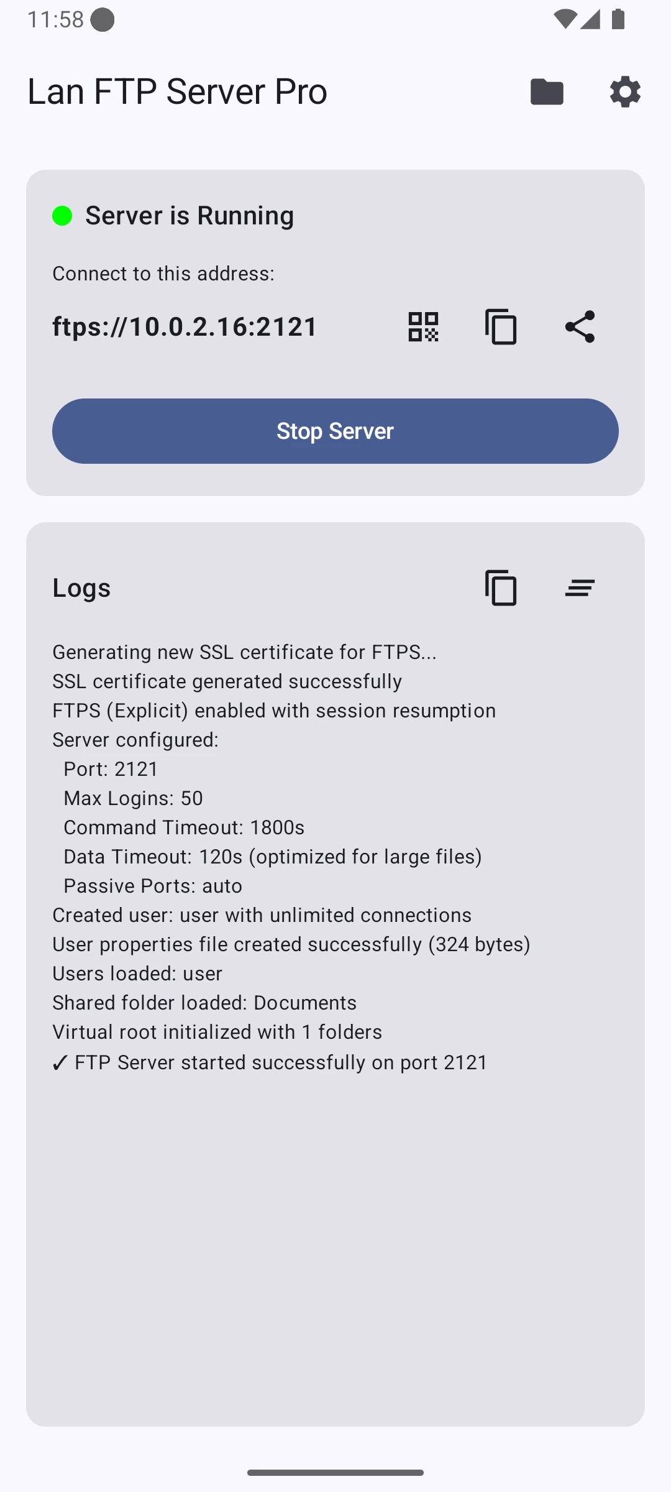The width and height of the screenshot is (671, 1492).
Task: Copy the FTPS server address
Action: click(x=501, y=326)
